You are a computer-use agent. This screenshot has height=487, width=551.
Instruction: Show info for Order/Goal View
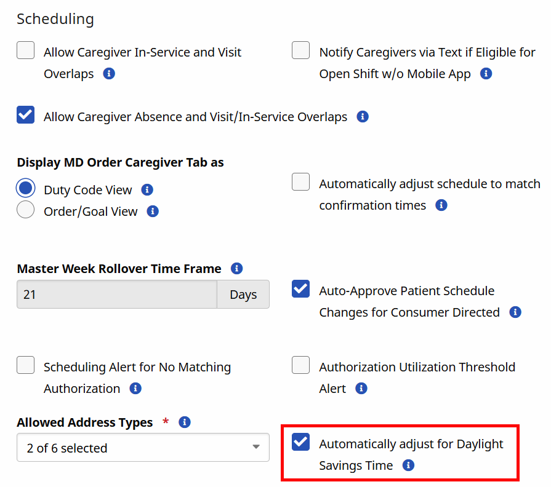coord(153,212)
